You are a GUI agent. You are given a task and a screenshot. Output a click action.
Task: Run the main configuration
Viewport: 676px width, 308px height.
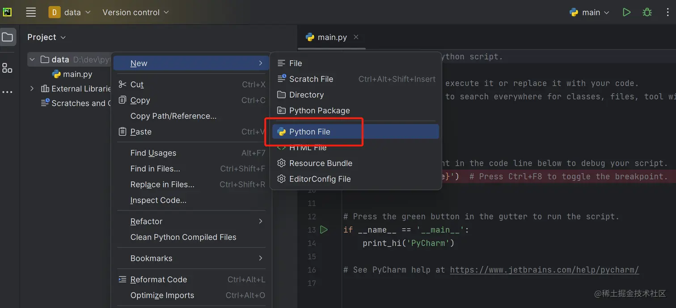tap(626, 12)
